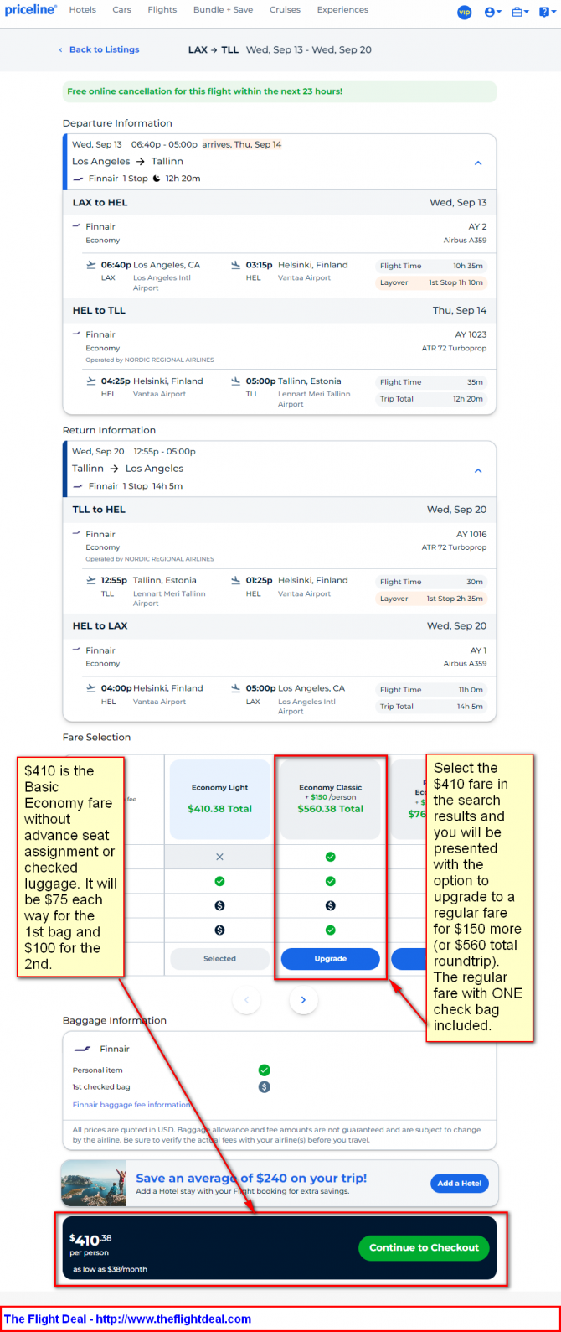Select the Economy Classic fare card

(330, 800)
